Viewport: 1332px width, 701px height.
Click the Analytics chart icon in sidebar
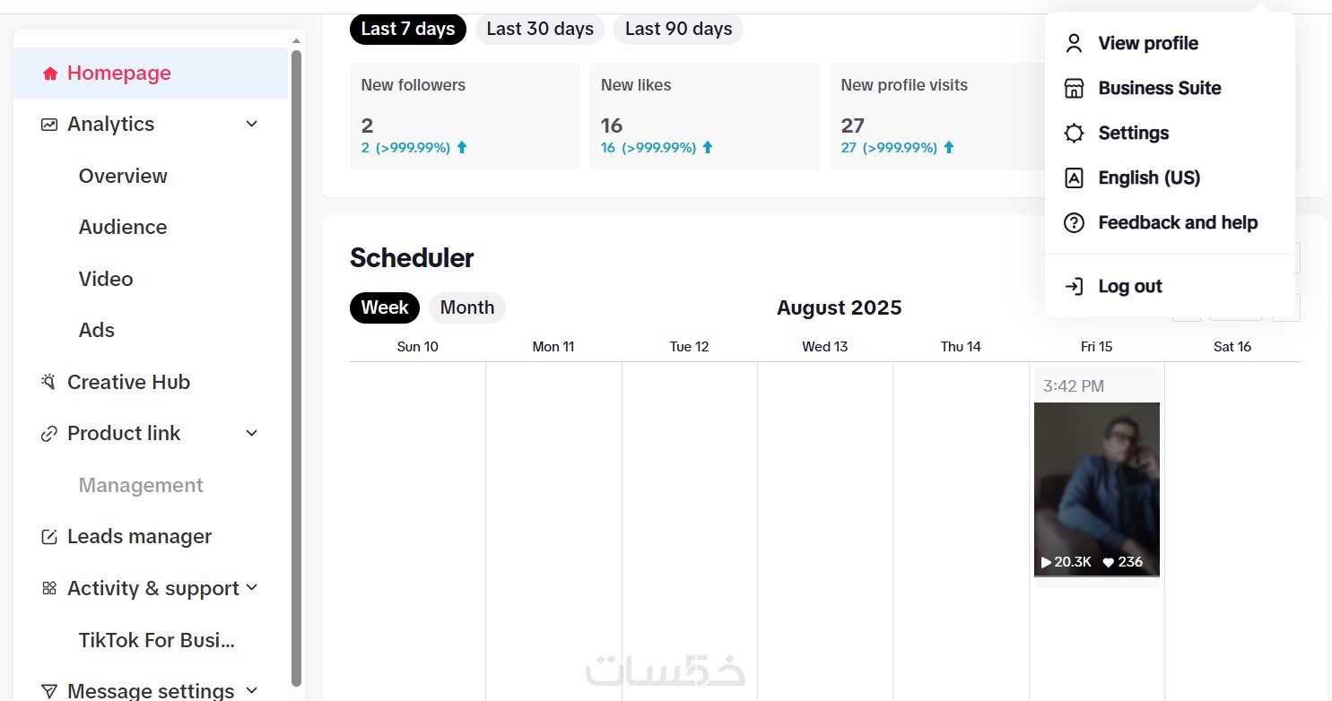[49, 125]
